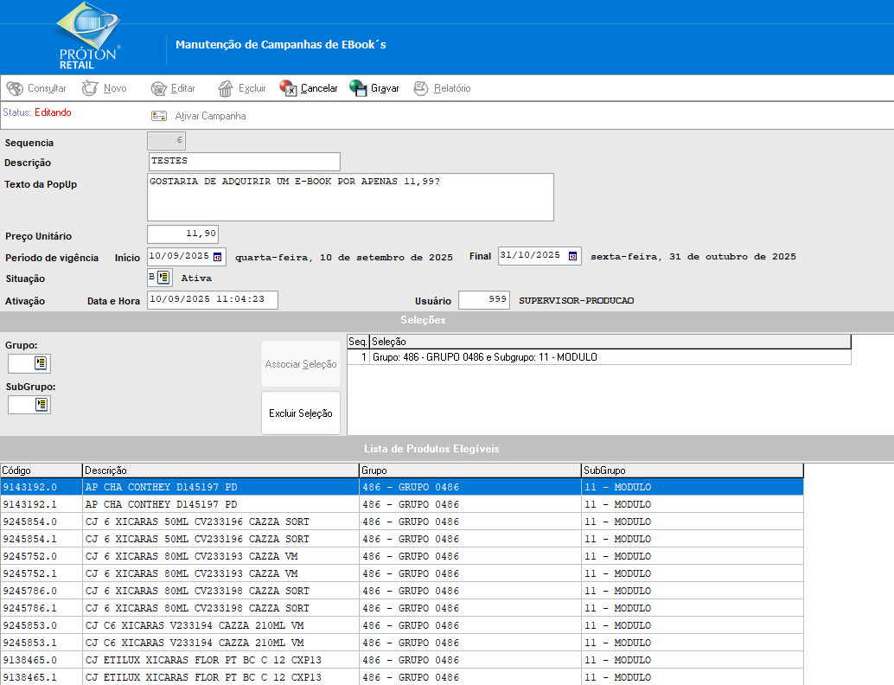Click the Sequencia field

(x=167, y=140)
